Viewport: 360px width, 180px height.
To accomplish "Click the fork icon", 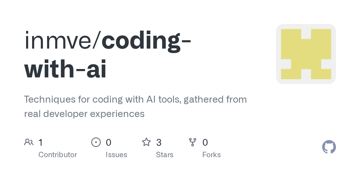I will click(x=193, y=142).
